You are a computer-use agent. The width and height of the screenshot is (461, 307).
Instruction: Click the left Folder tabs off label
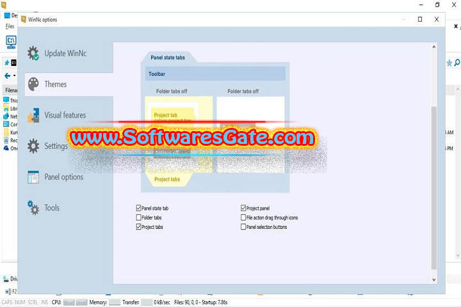click(x=172, y=91)
